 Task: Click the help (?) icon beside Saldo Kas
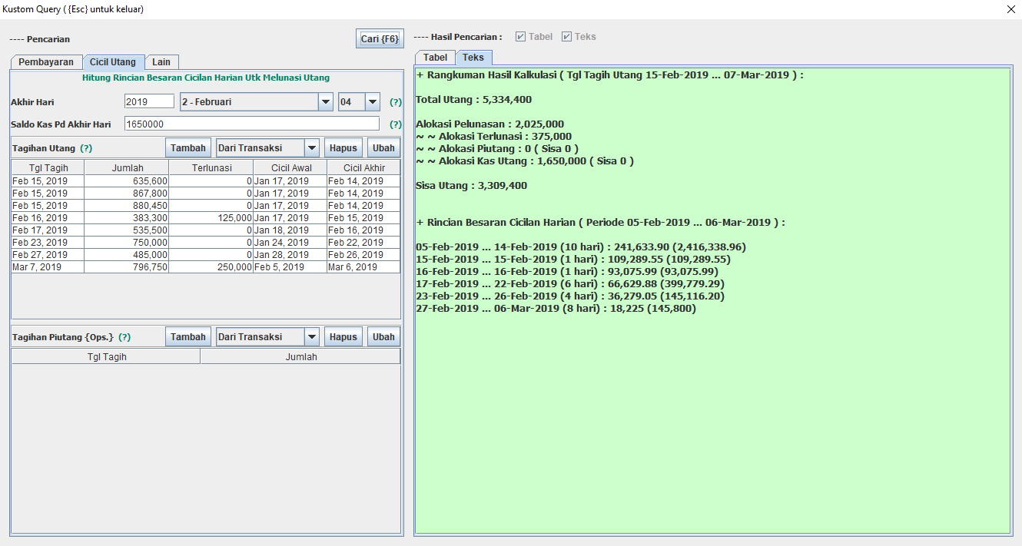tap(396, 124)
